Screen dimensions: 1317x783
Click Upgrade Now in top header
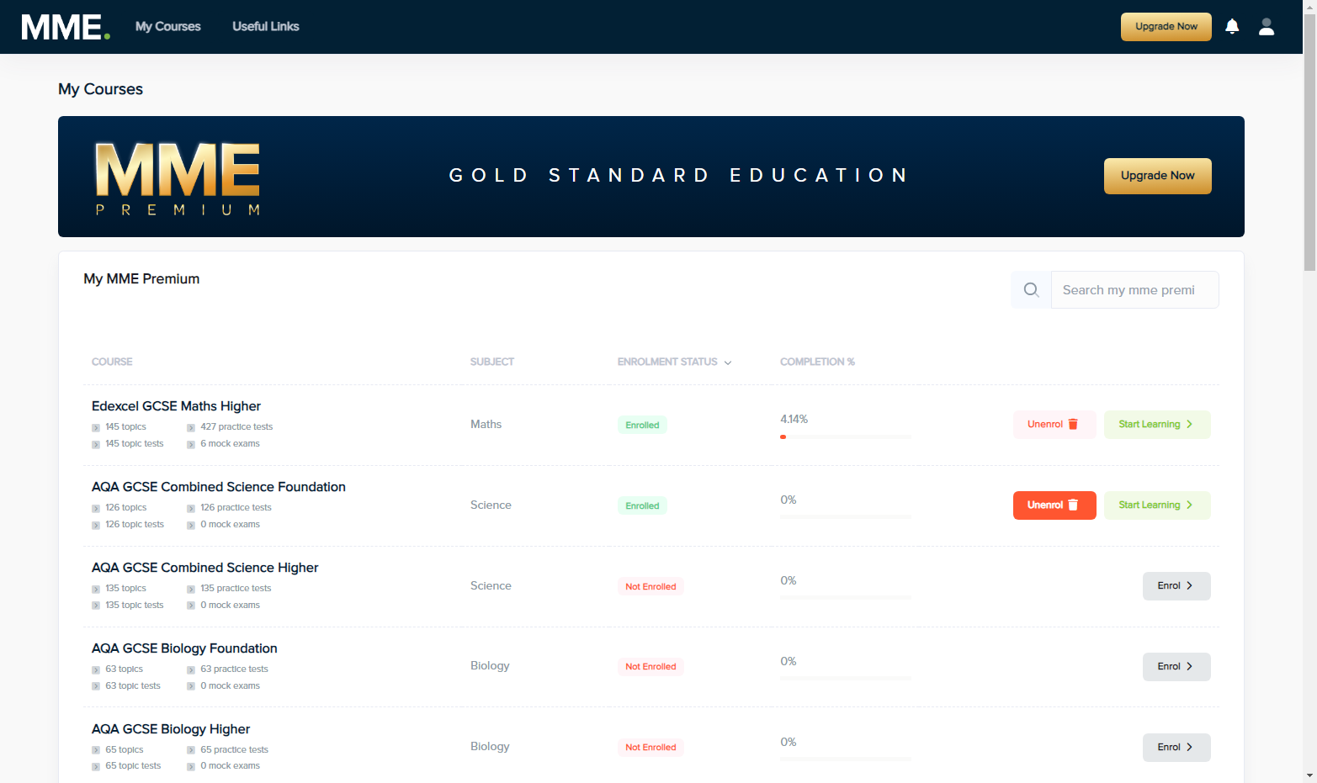coord(1166,27)
